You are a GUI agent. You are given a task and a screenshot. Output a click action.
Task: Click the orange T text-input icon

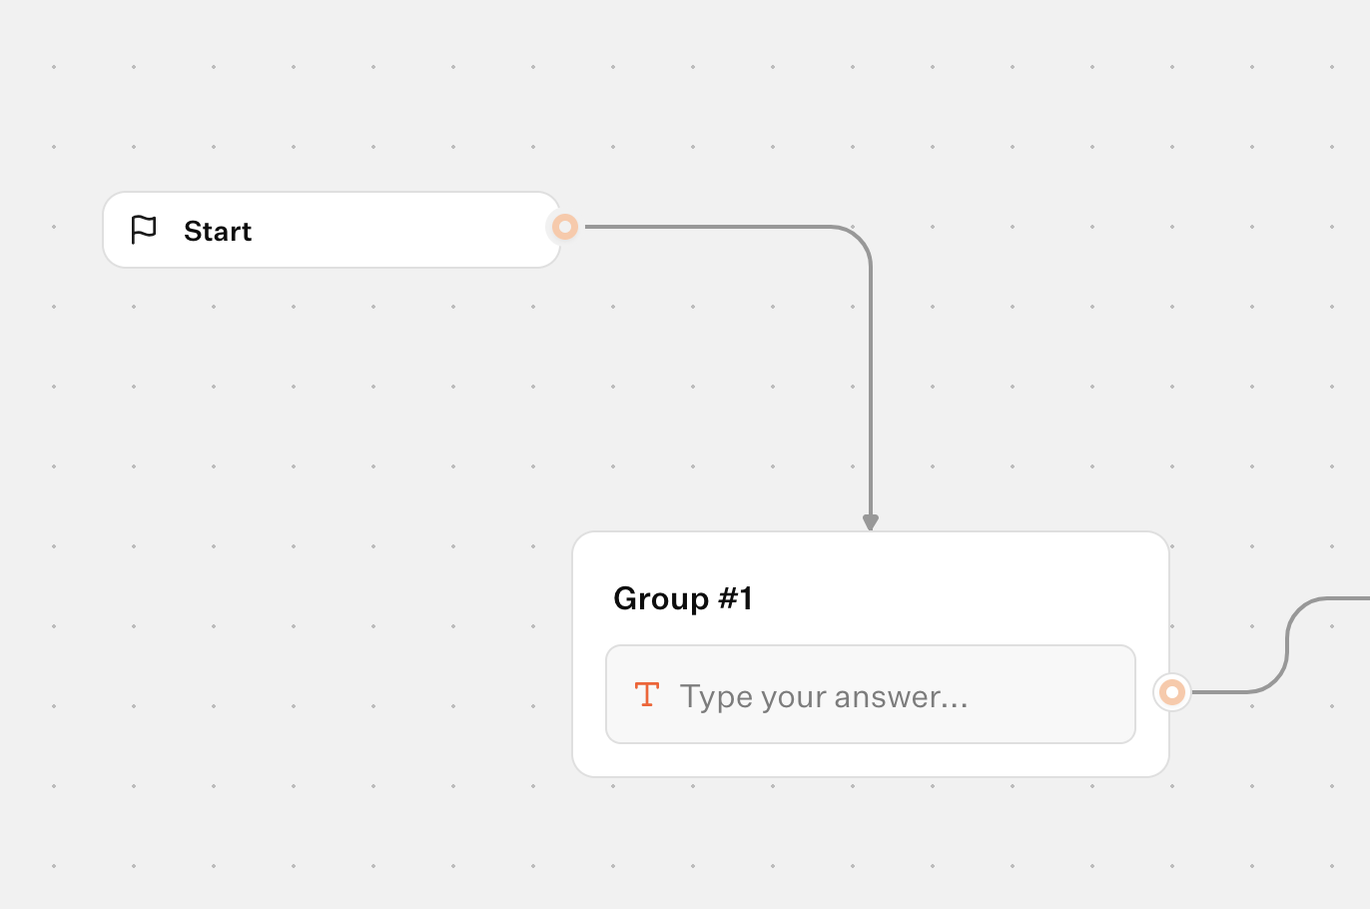click(x=647, y=694)
